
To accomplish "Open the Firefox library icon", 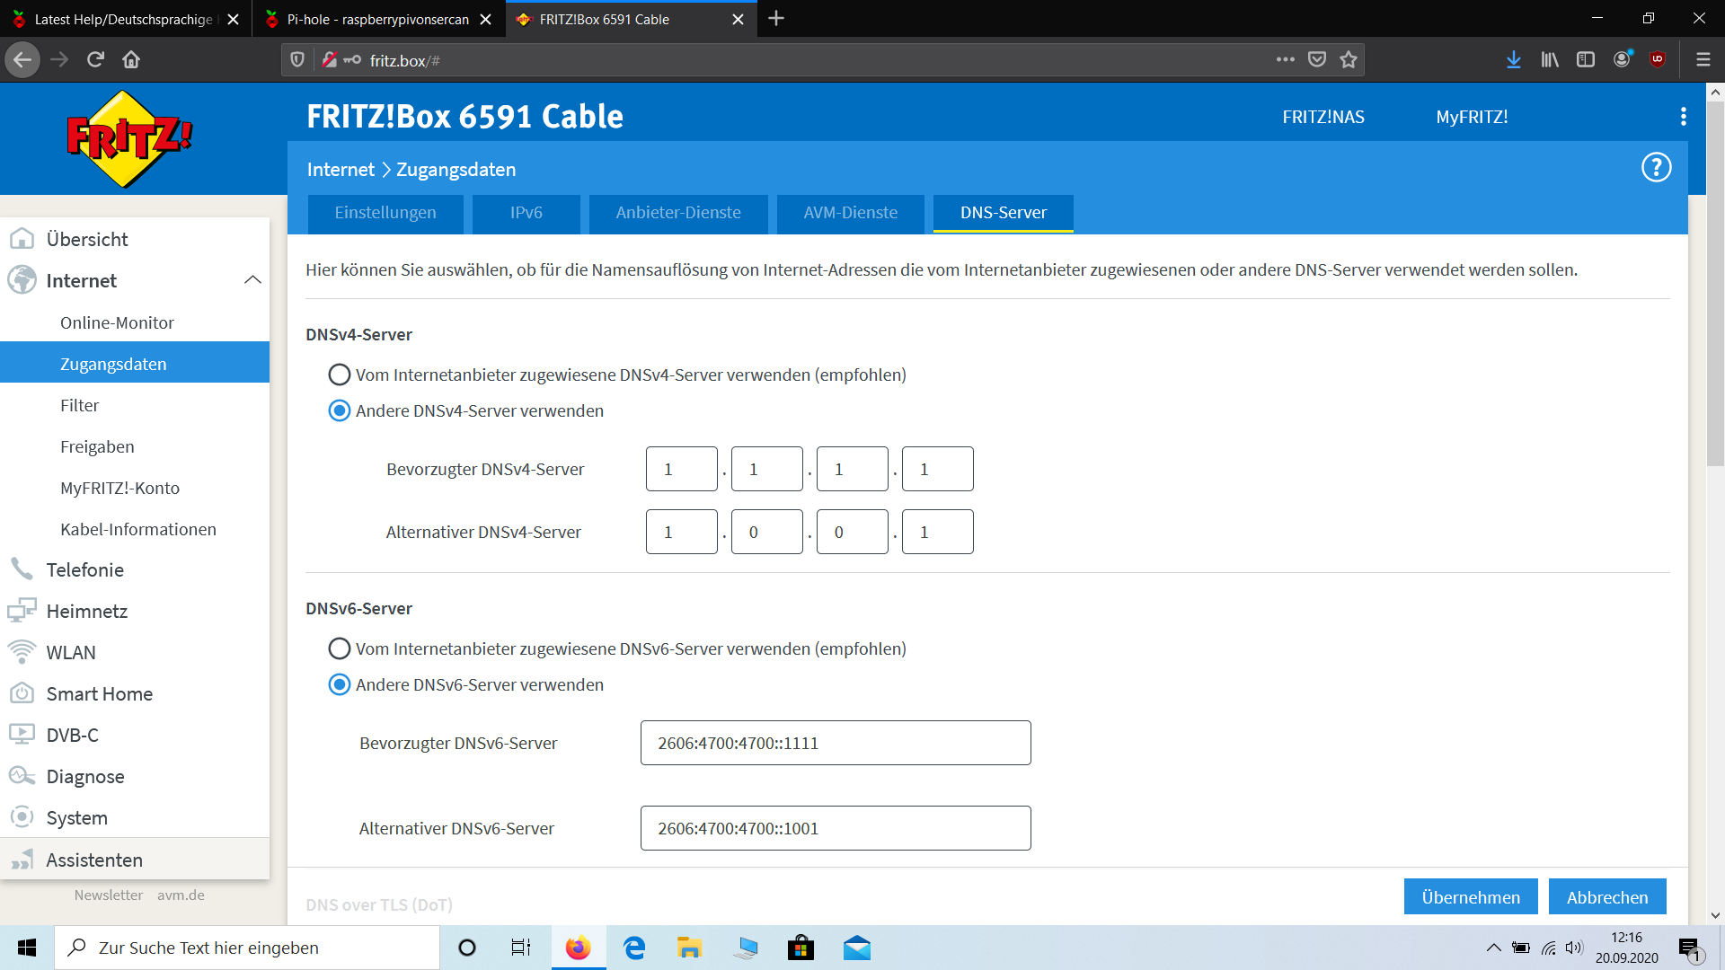I will pos(1550,60).
